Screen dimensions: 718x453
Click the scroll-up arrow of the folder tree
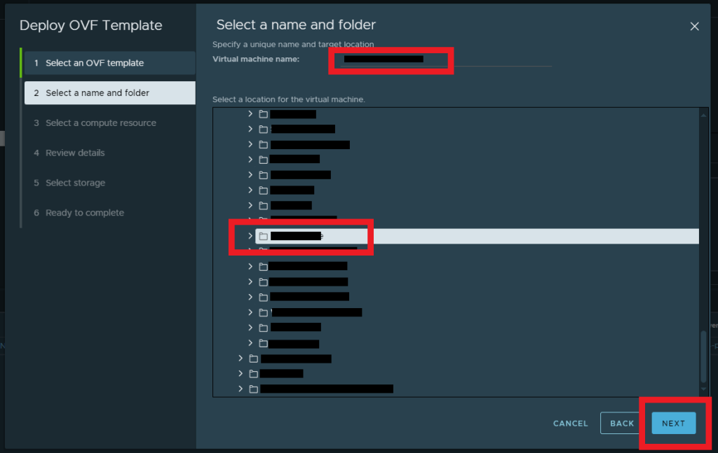pyautogui.click(x=703, y=113)
